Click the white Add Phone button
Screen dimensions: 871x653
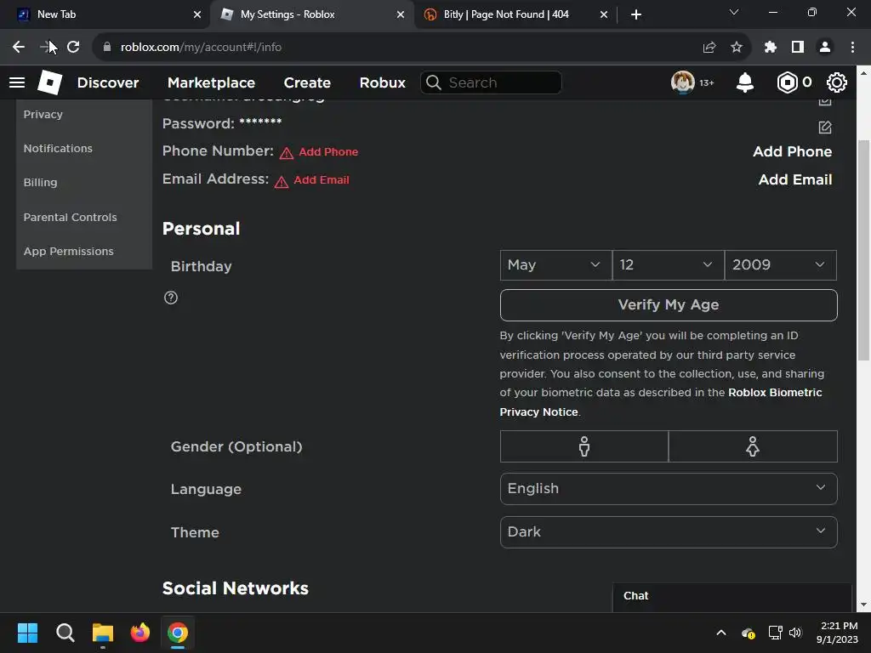792,151
